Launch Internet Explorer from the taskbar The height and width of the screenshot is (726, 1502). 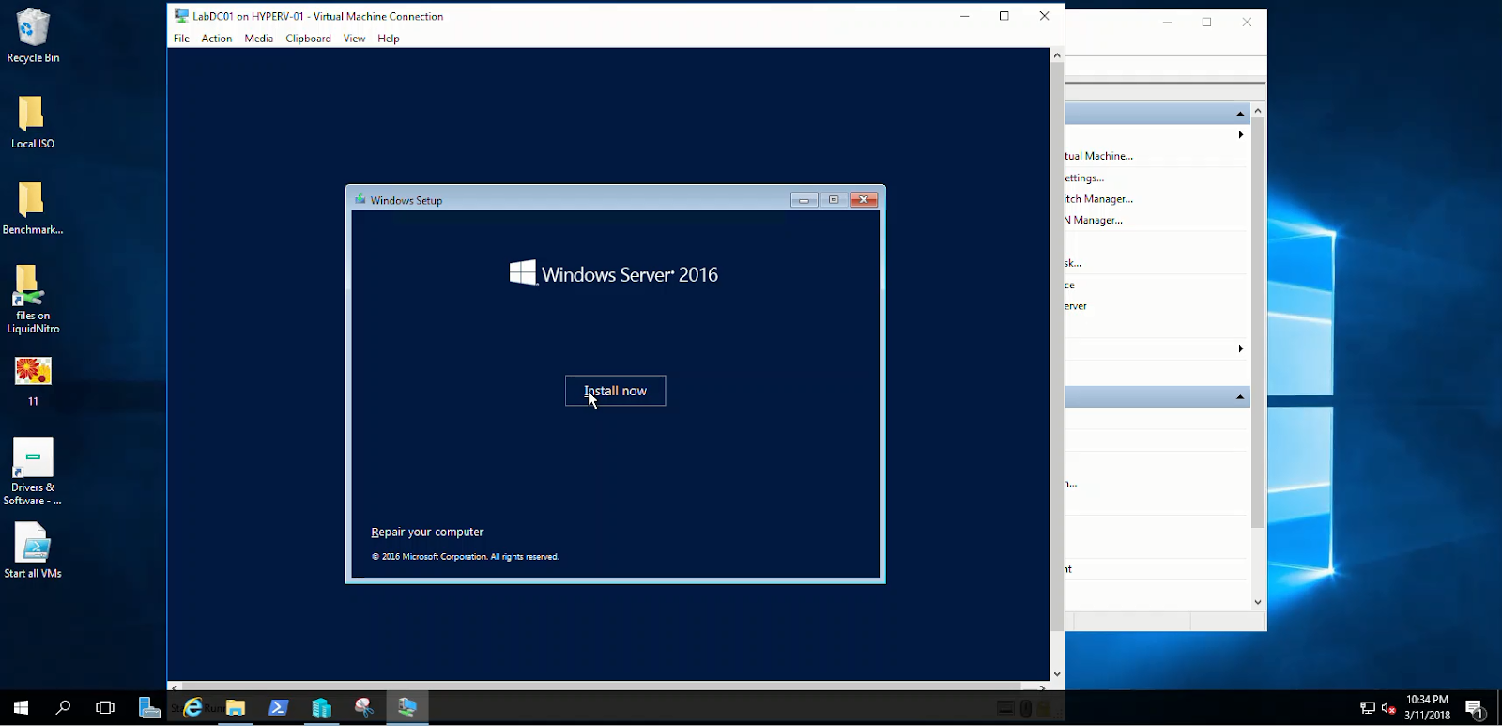click(x=192, y=707)
